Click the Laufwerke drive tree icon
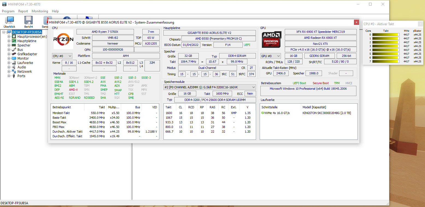This screenshot has height=207, width=425. [x=14, y=63]
